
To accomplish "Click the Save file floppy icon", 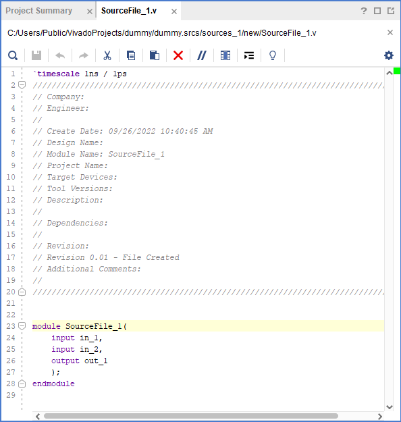I will (x=36, y=56).
